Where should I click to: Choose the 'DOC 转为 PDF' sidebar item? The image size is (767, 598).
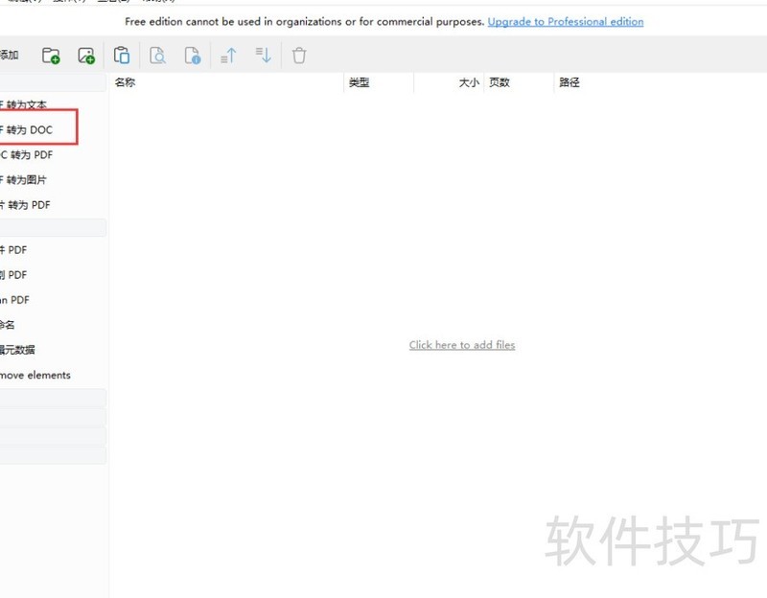26,154
